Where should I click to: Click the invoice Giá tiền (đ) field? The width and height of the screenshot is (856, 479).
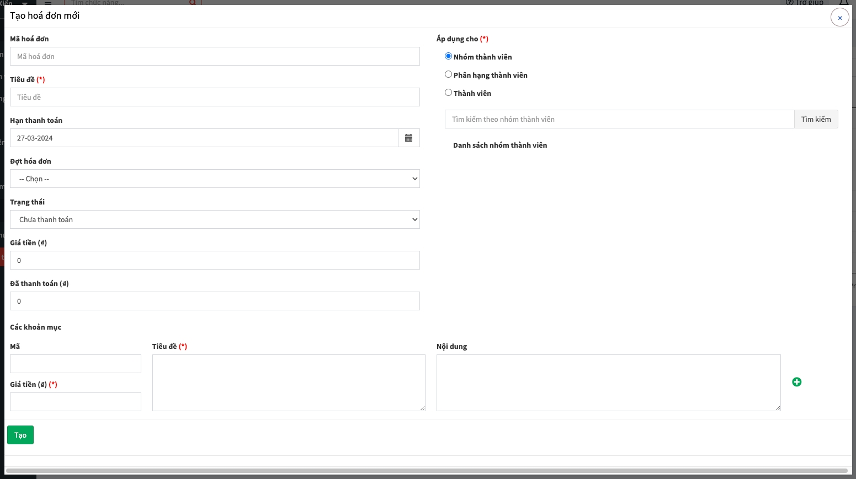coord(215,260)
